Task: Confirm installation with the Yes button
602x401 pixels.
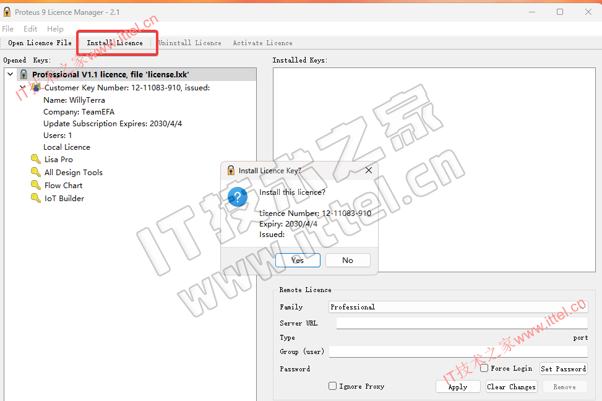Action: pos(298,260)
